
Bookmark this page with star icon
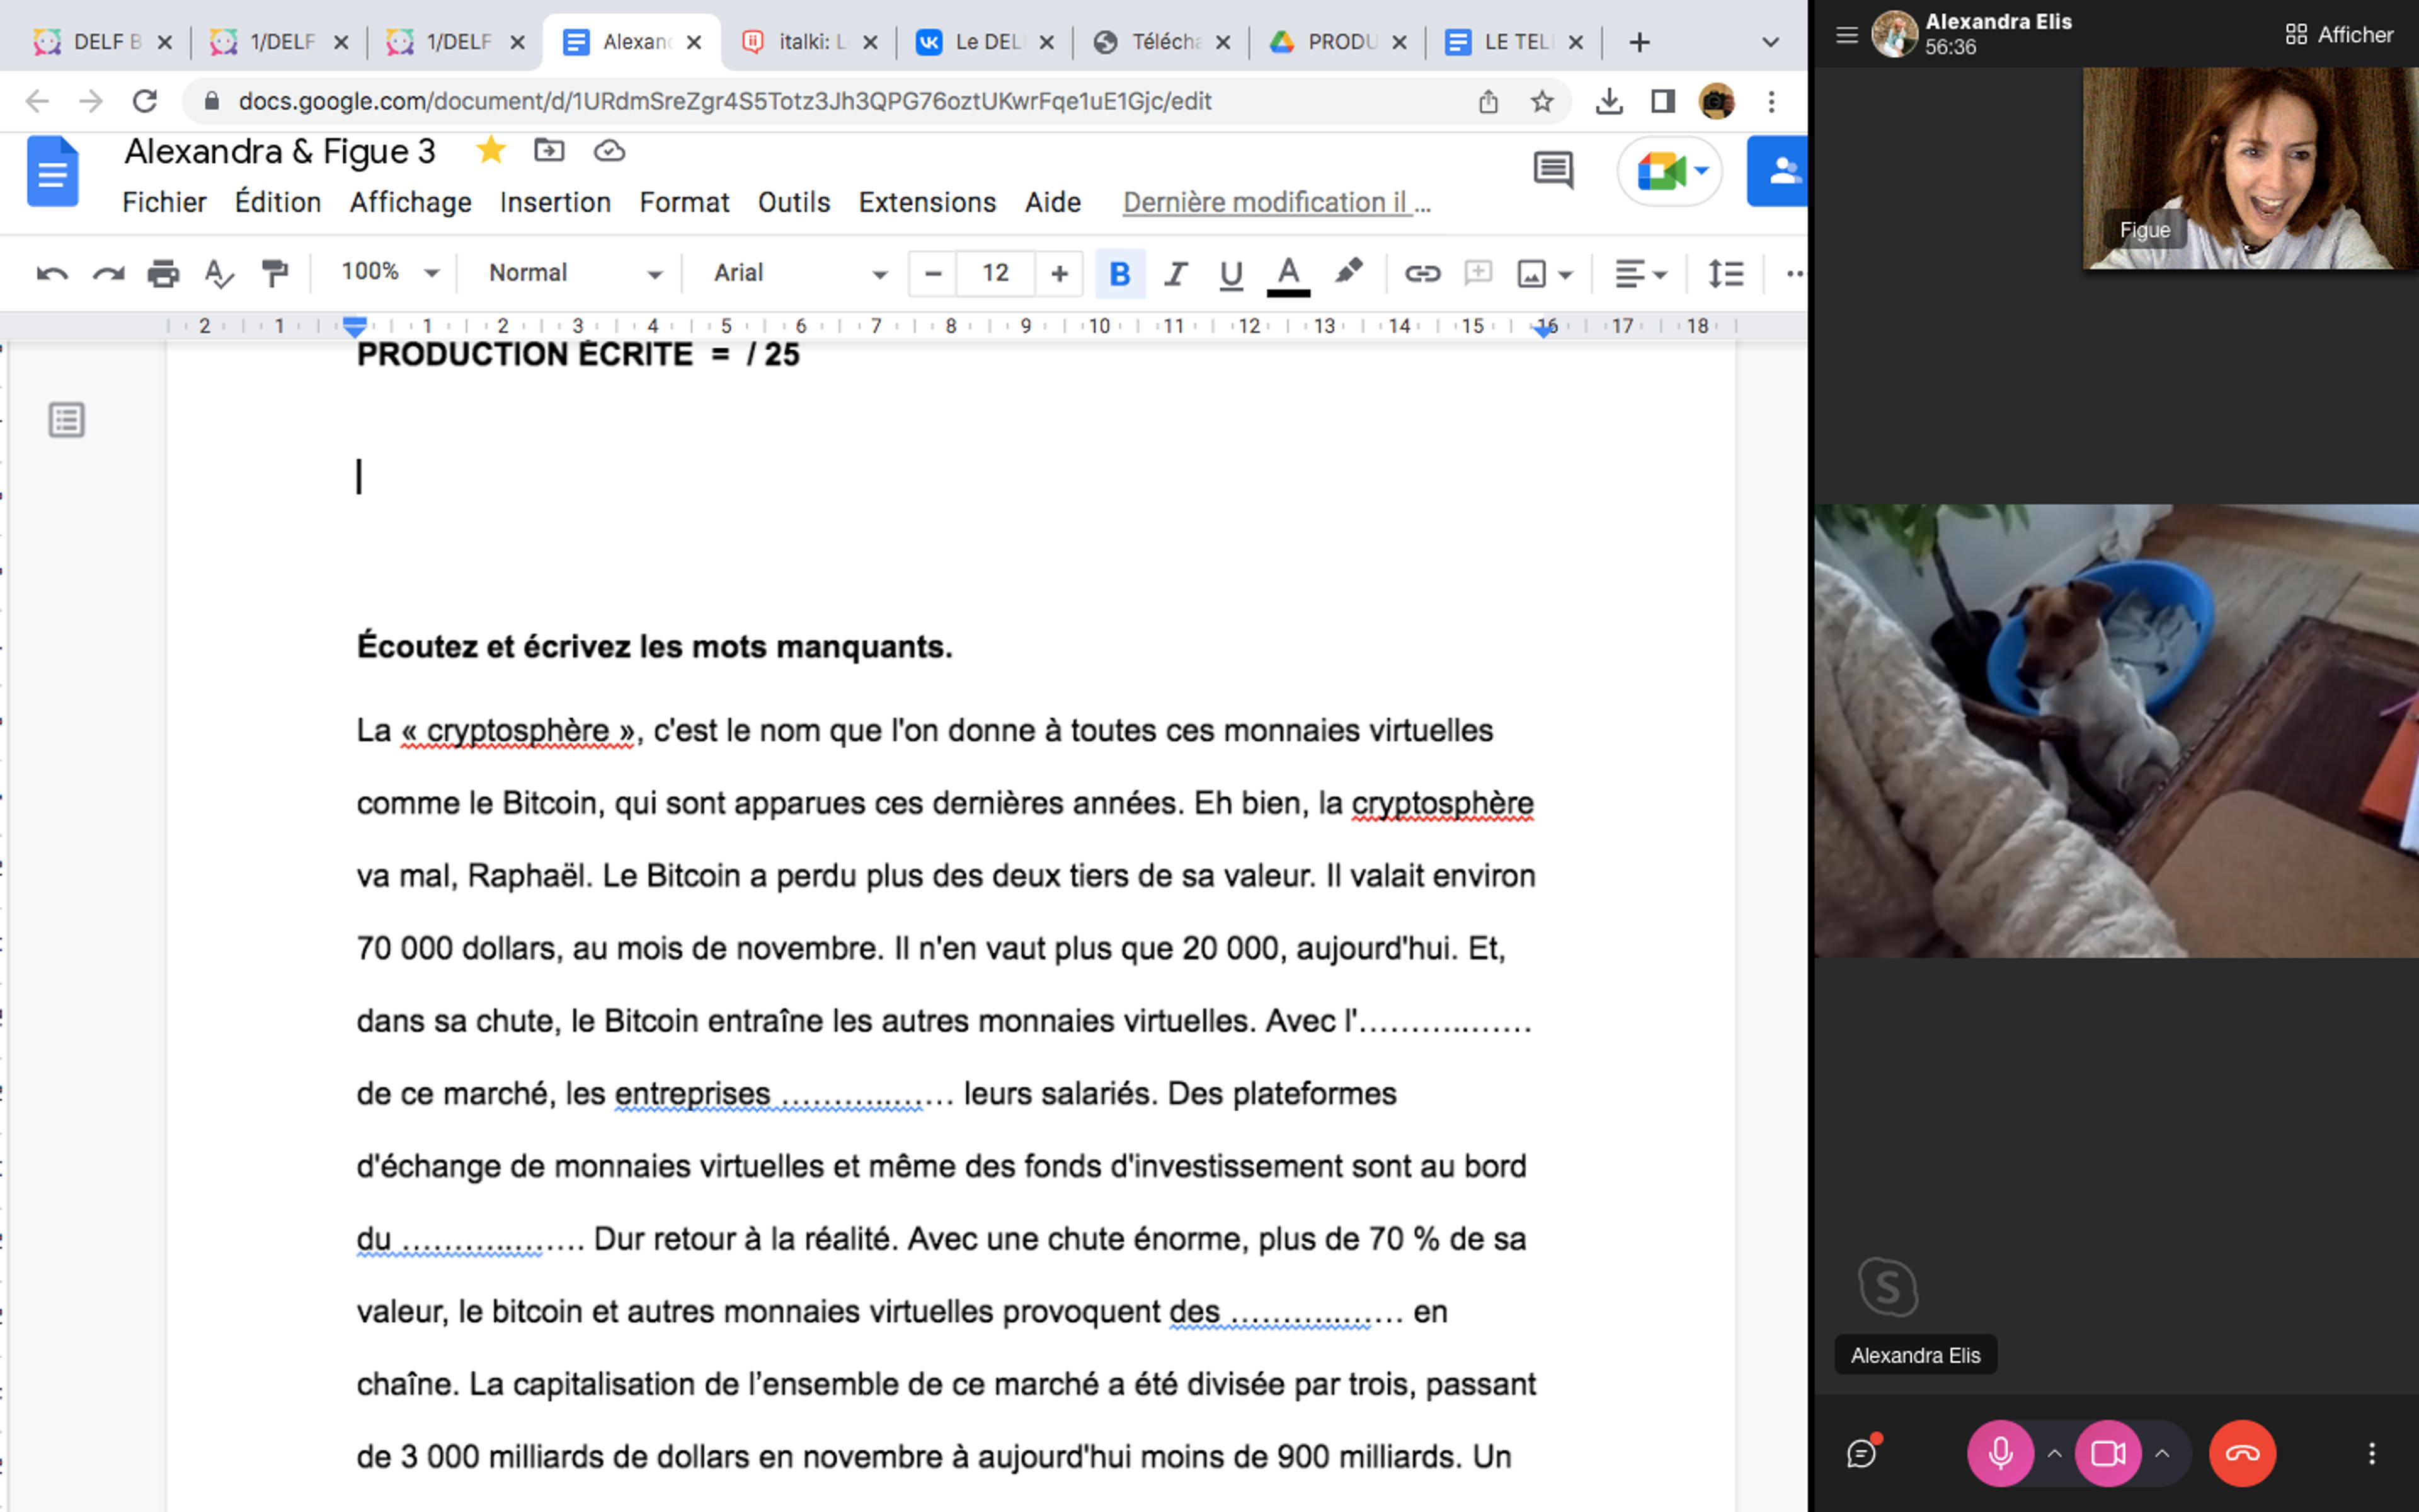click(x=1541, y=101)
